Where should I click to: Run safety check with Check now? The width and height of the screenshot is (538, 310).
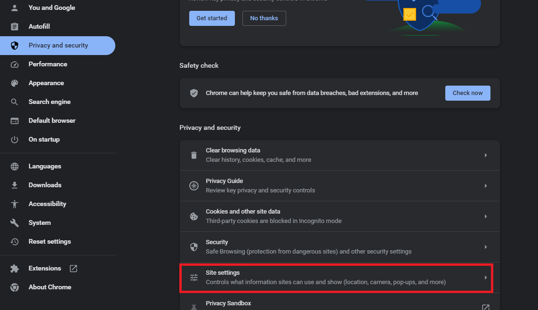coord(467,93)
